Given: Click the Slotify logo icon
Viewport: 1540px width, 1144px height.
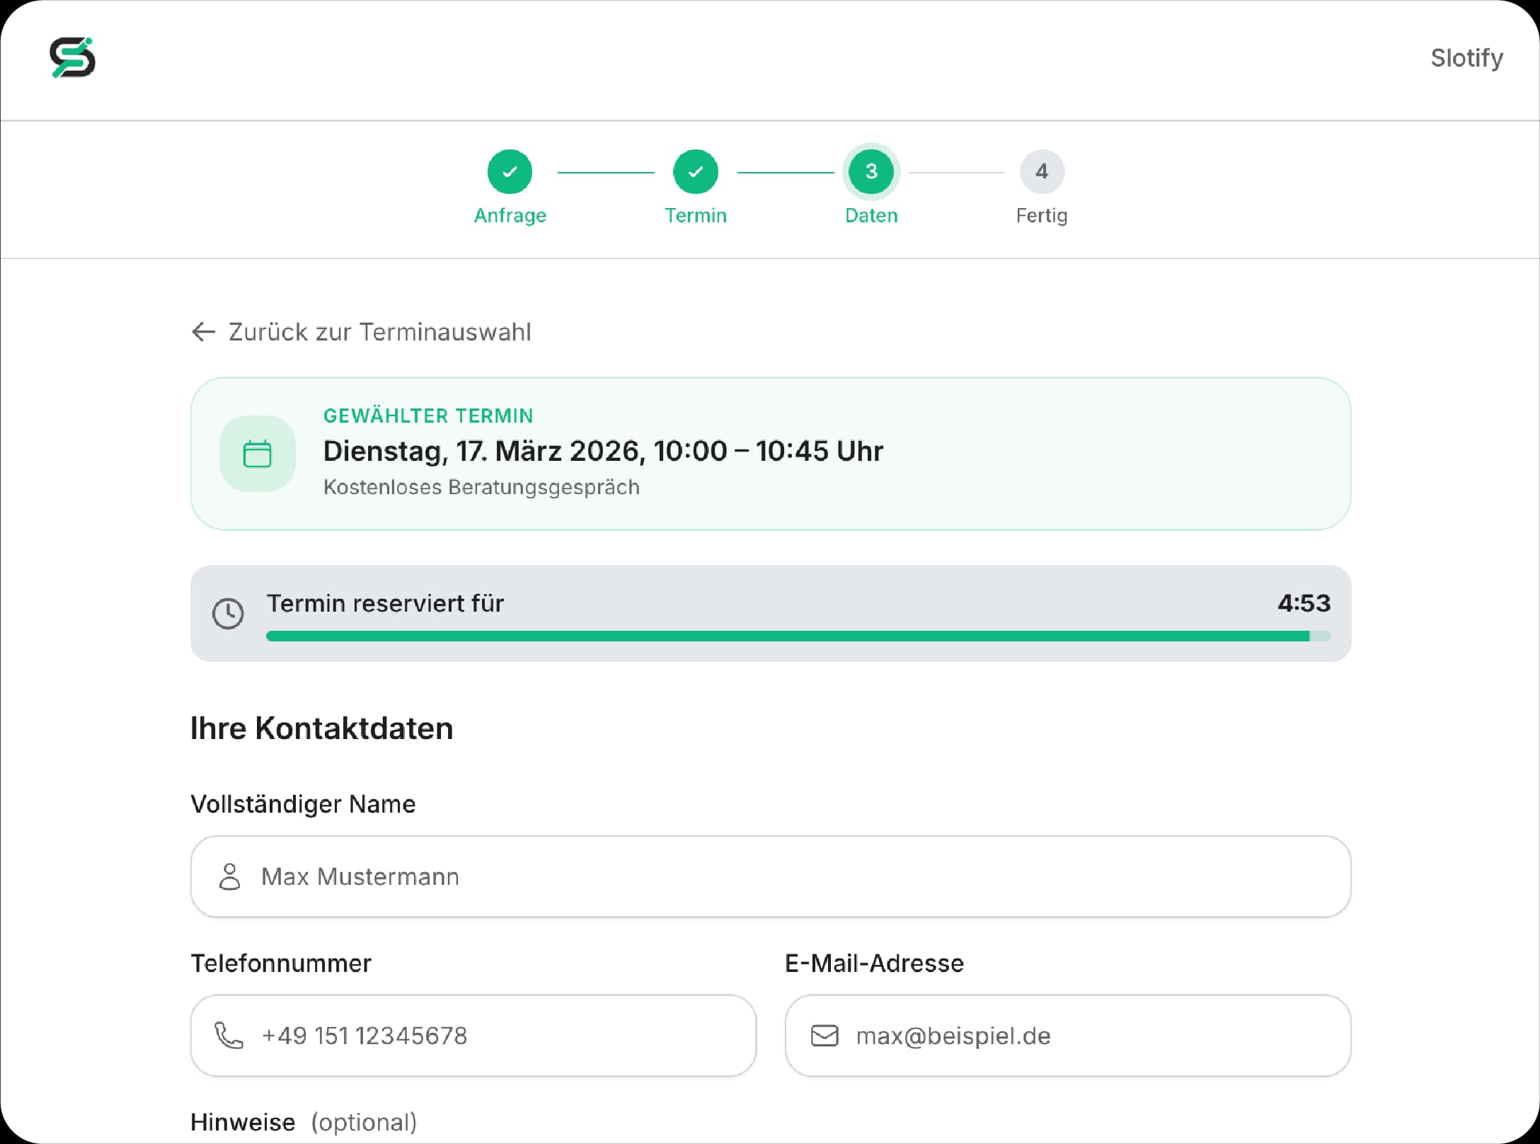Looking at the screenshot, I should (72, 57).
